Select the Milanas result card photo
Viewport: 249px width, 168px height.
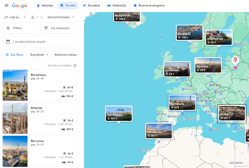(x=15, y=118)
